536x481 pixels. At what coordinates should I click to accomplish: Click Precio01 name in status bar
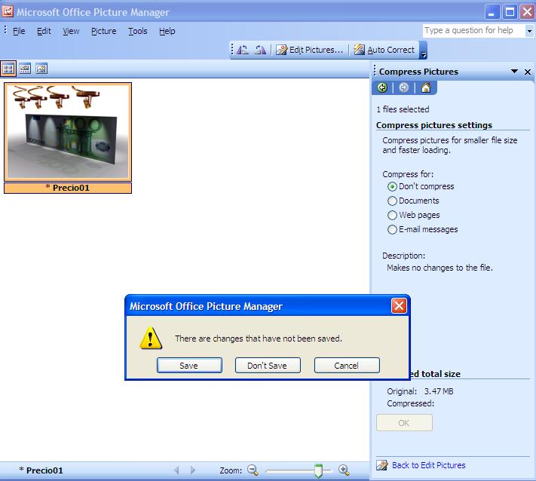click(41, 470)
